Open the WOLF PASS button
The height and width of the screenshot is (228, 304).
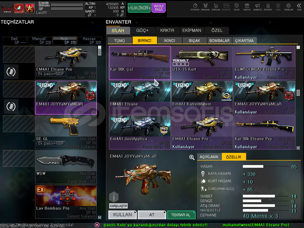pyautogui.click(x=159, y=8)
